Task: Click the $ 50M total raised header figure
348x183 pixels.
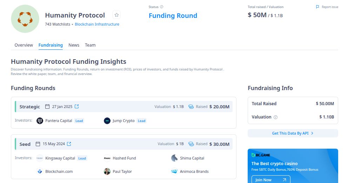Action: click(x=257, y=15)
